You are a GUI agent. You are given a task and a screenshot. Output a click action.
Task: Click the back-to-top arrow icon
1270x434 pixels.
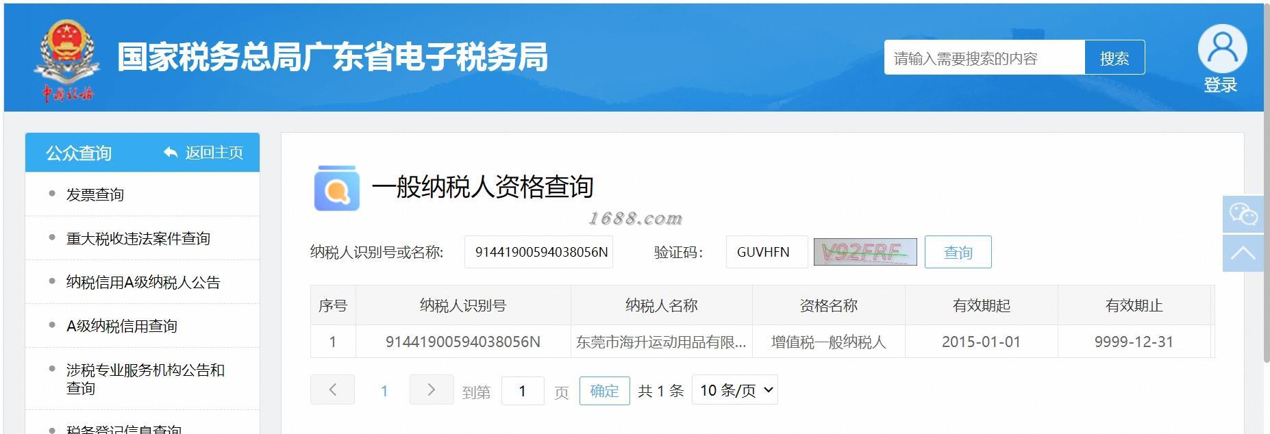coord(1243,253)
